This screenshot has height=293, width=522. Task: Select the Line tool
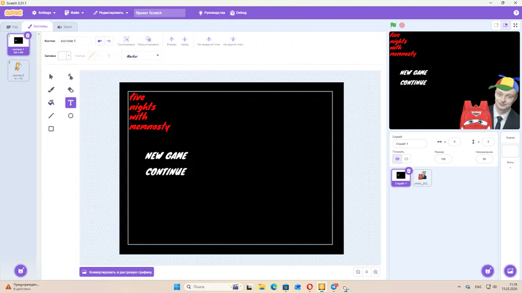tap(51, 116)
